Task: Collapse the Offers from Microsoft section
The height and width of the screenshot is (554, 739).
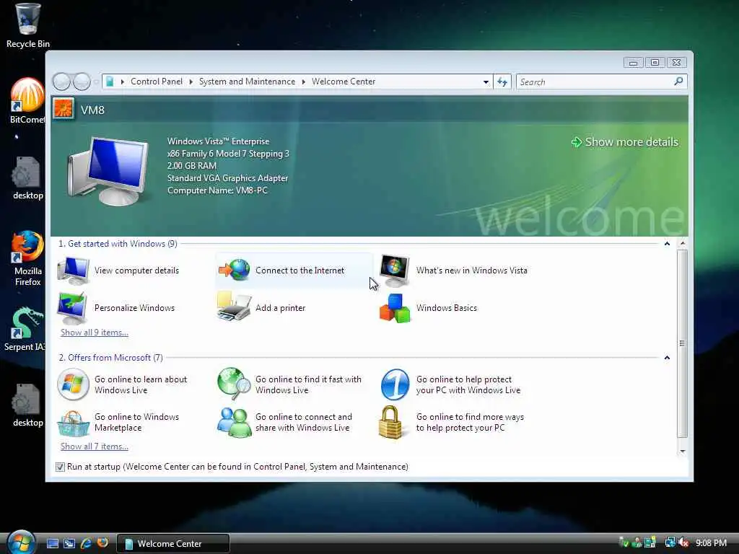Action: [x=667, y=358]
